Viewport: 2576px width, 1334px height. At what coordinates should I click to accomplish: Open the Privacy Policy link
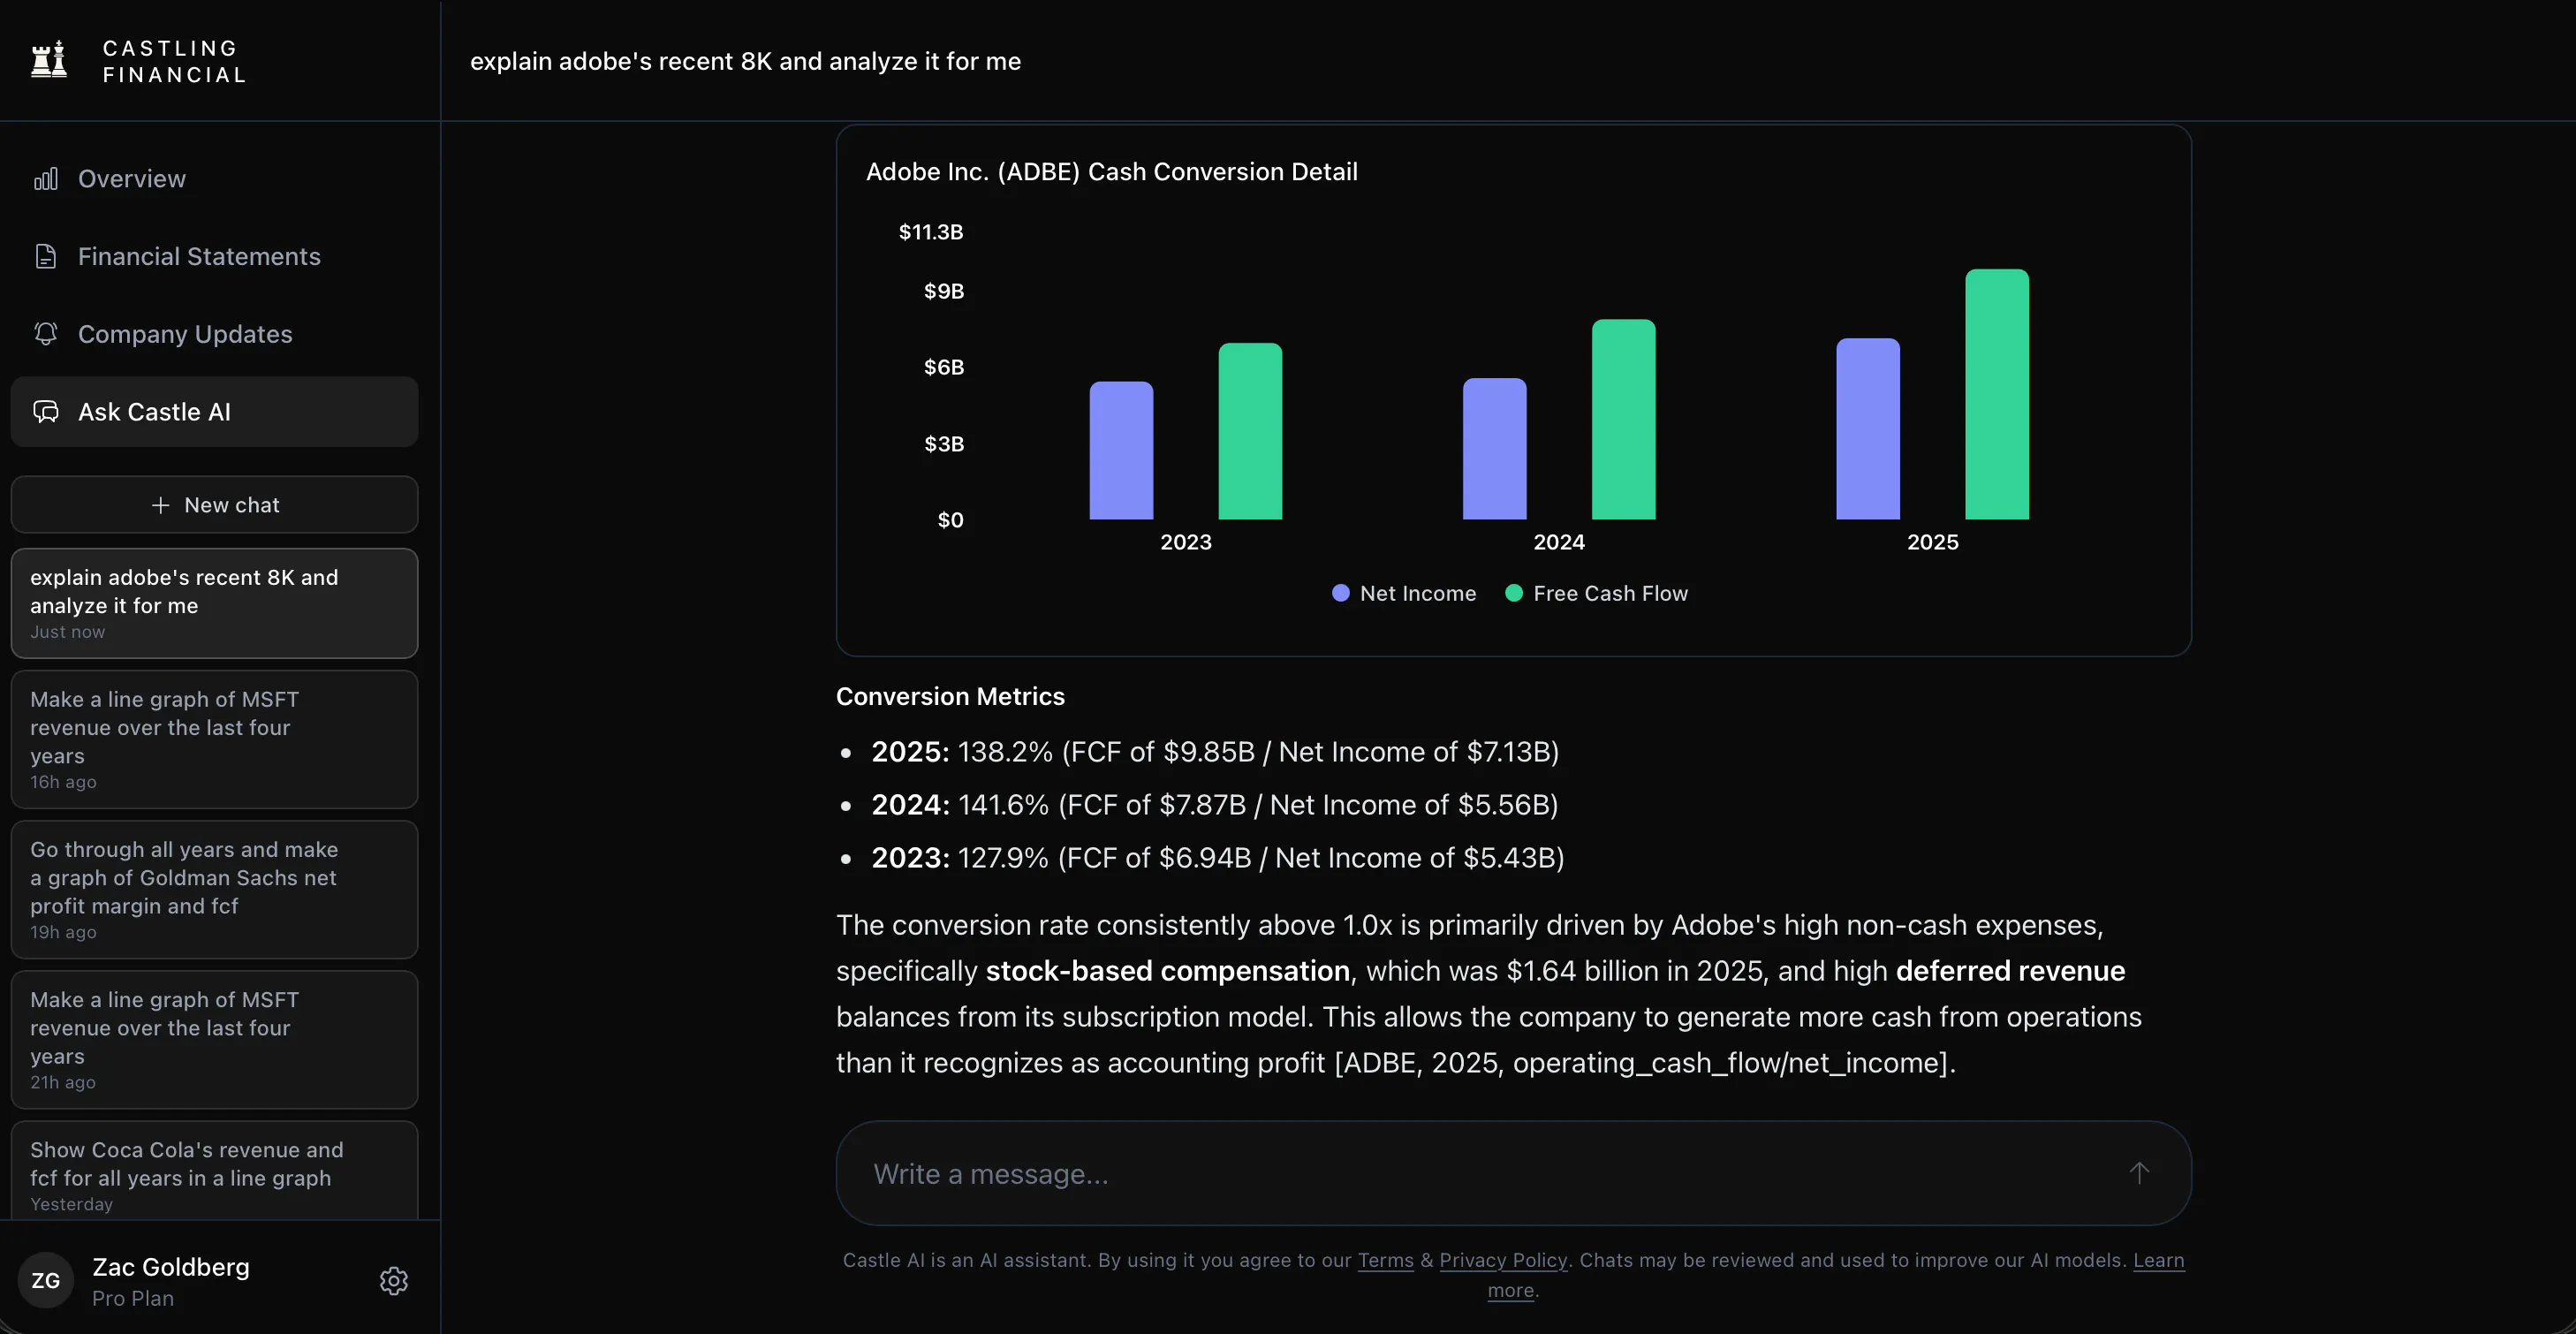pyautogui.click(x=1503, y=1260)
